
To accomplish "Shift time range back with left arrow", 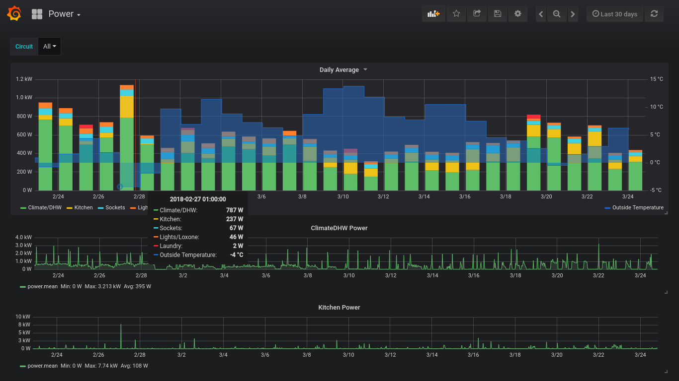I will click(541, 14).
